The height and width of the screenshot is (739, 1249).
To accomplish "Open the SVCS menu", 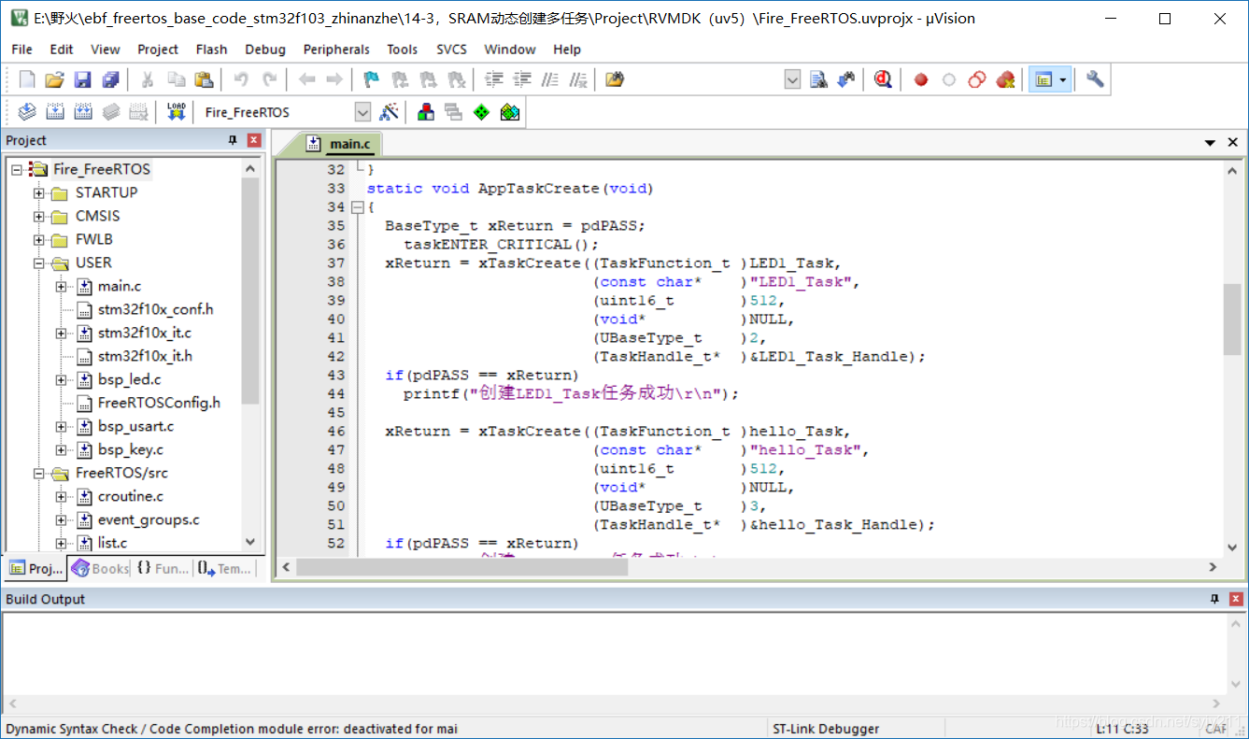I will point(452,50).
